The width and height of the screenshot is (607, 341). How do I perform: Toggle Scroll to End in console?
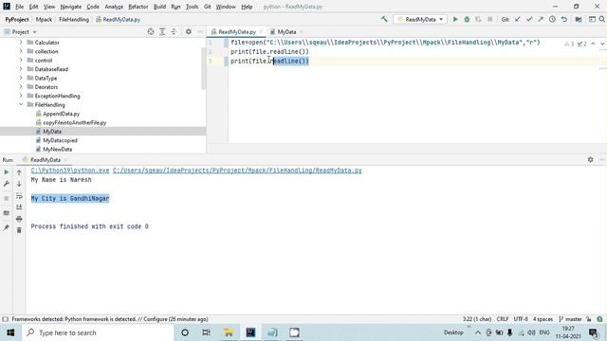(x=19, y=207)
